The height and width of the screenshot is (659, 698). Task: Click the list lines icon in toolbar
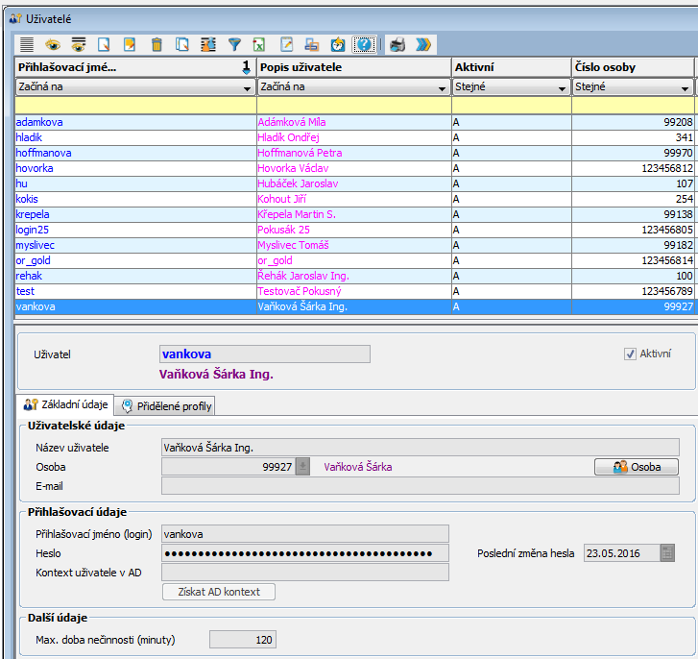[27, 44]
